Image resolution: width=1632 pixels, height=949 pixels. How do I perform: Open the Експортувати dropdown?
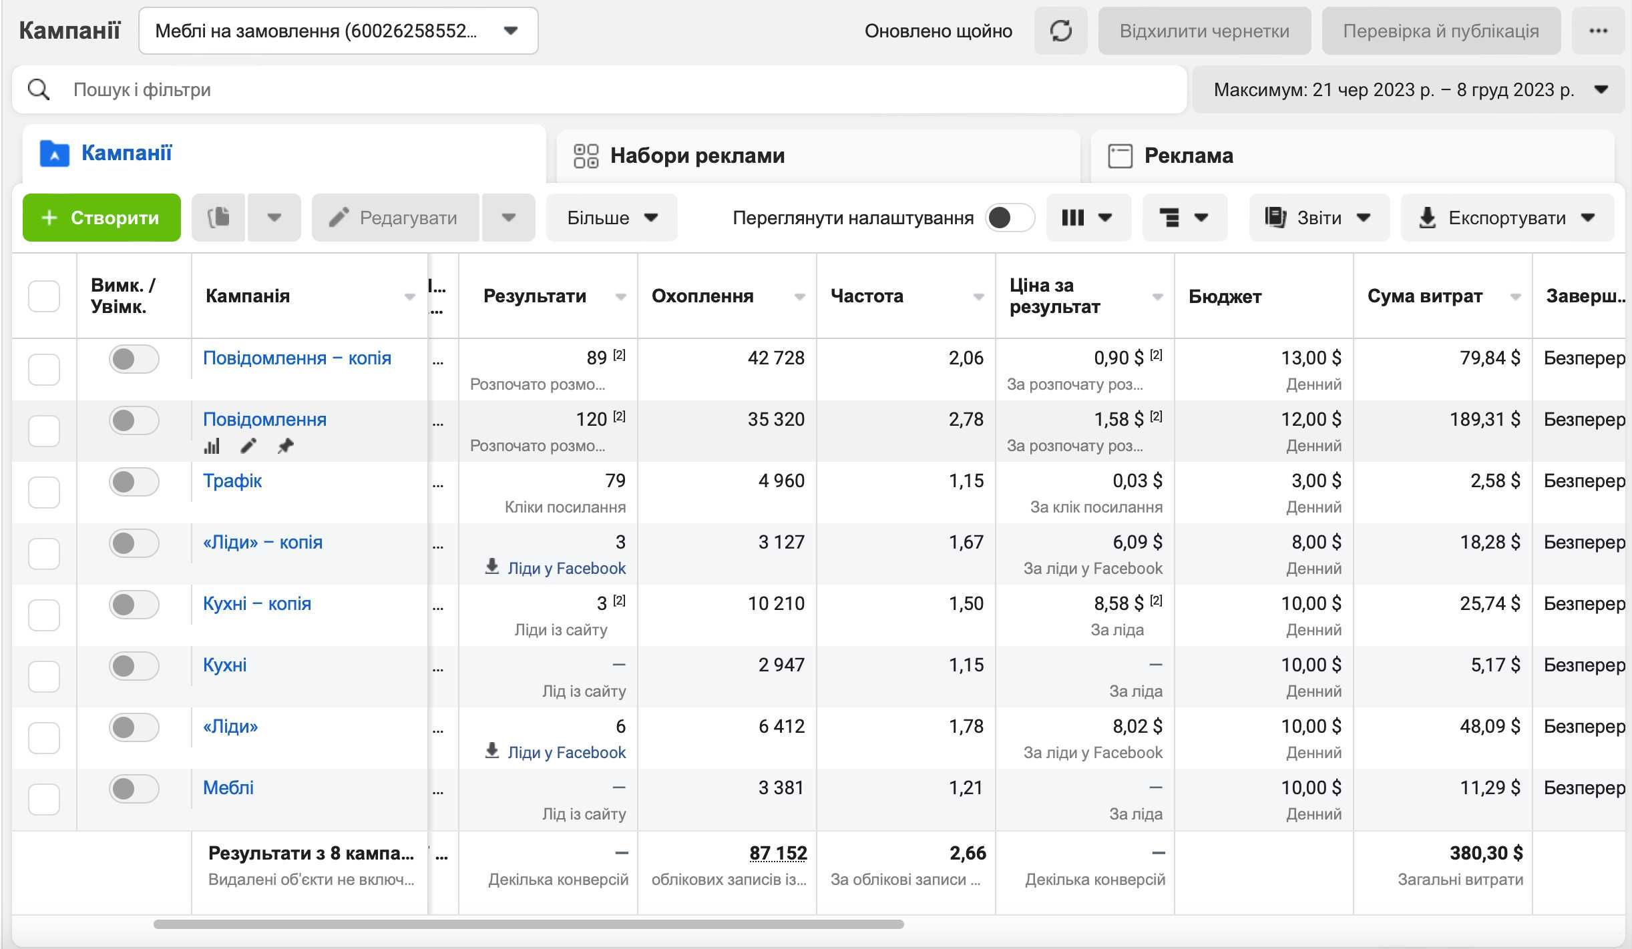[1507, 218]
